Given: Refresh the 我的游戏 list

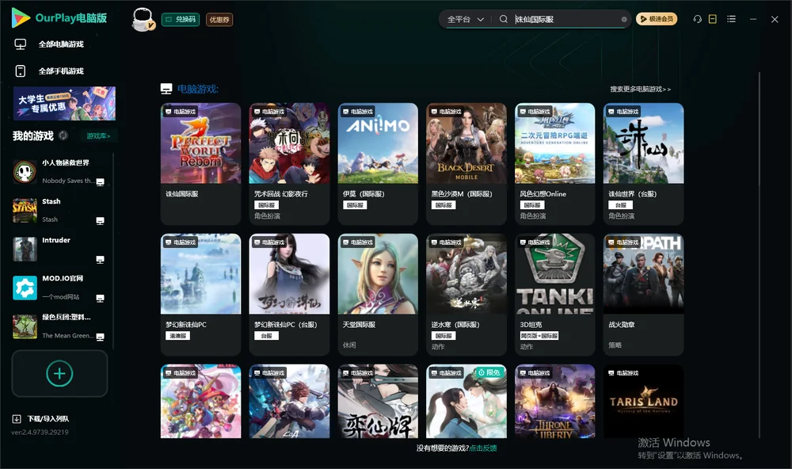Looking at the screenshot, I should click(x=63, y=135).
